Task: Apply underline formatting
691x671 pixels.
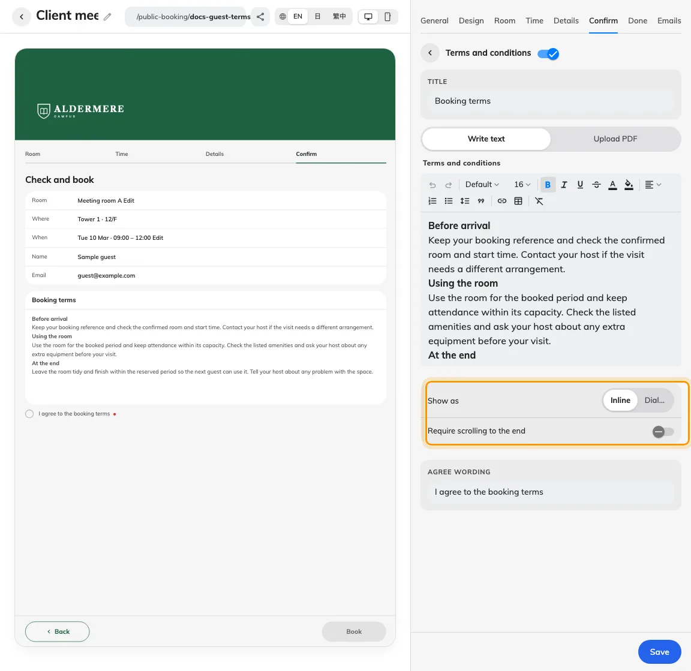Action: [580, 185]
